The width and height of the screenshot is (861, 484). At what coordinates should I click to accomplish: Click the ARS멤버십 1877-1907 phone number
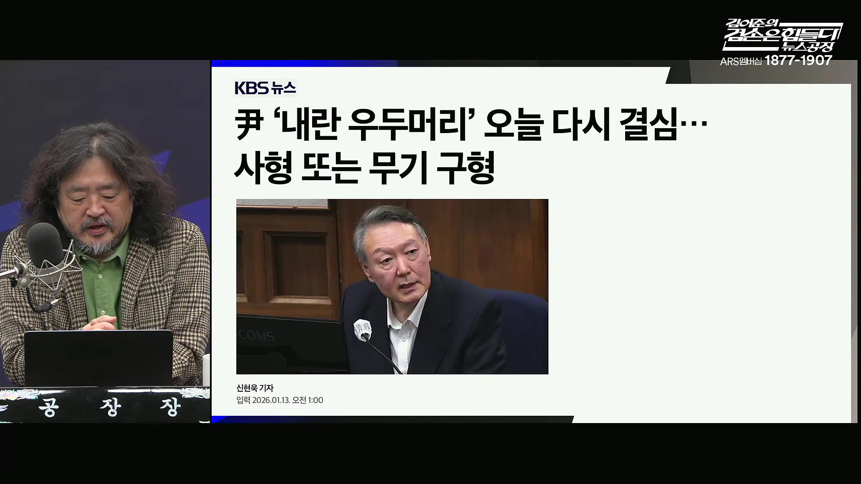pos(798,60)
